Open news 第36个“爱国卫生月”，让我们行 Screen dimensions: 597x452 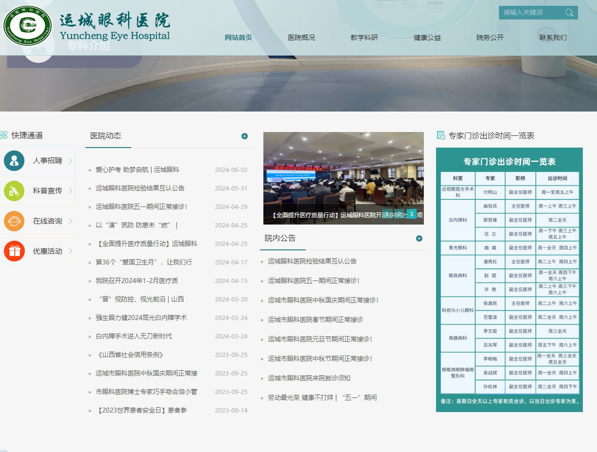144,263
